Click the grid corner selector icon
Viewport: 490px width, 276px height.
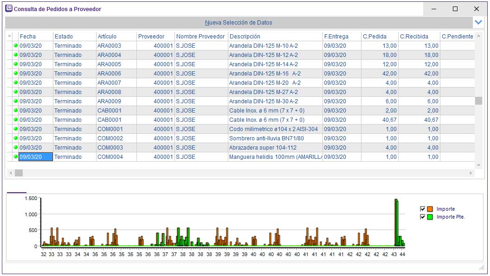9,36
